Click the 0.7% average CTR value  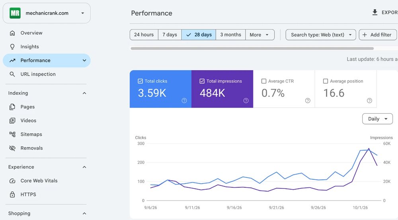tap(273, 93)
